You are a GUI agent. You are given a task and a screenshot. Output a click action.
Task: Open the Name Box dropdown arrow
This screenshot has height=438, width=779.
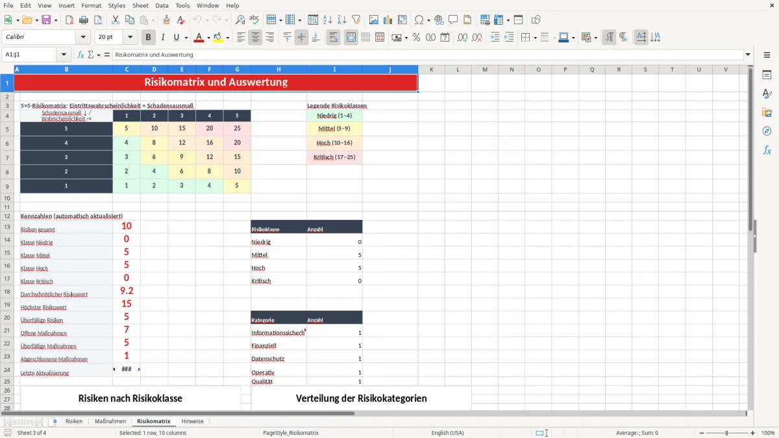64,55
